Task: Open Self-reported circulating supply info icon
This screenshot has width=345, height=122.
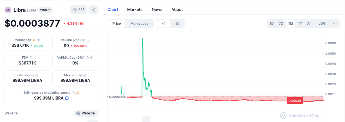Action: click(73, 93)
